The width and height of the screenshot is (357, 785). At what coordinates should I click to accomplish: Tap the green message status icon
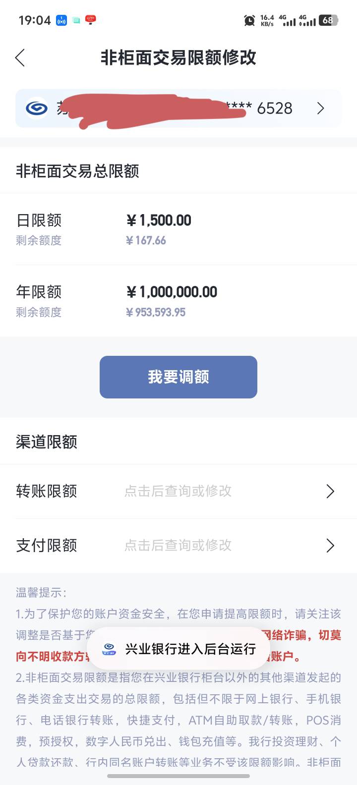(x=76, y=20)
